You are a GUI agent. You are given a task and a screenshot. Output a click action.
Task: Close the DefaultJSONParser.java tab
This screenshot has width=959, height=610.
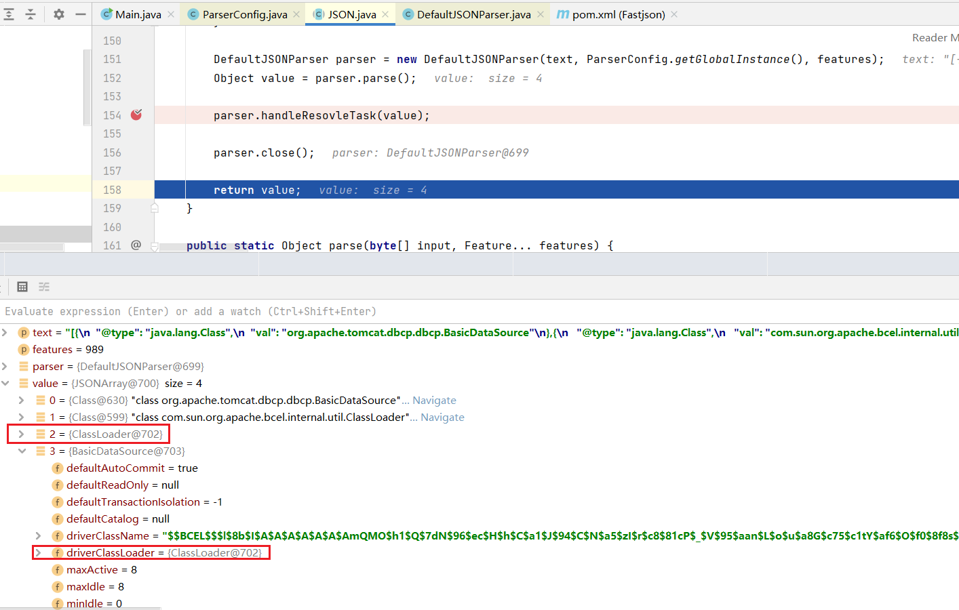541,14
